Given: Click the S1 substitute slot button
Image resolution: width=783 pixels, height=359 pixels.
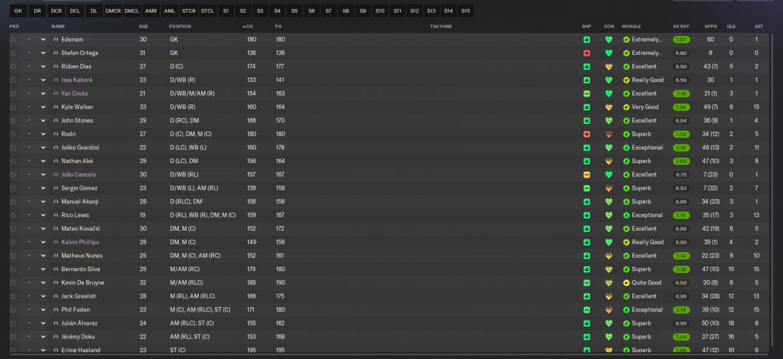Looking at the screenshot, I should coord(226,11).
